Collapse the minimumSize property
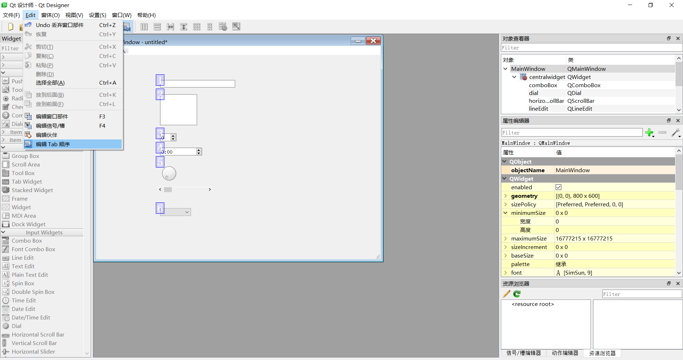The width and height of the screenshot is (683, 360). tap(505, 213)
